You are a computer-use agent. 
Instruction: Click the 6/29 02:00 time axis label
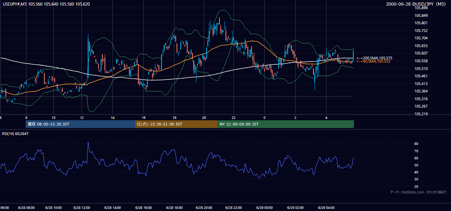pyautogui.click(x=295, y=208)
